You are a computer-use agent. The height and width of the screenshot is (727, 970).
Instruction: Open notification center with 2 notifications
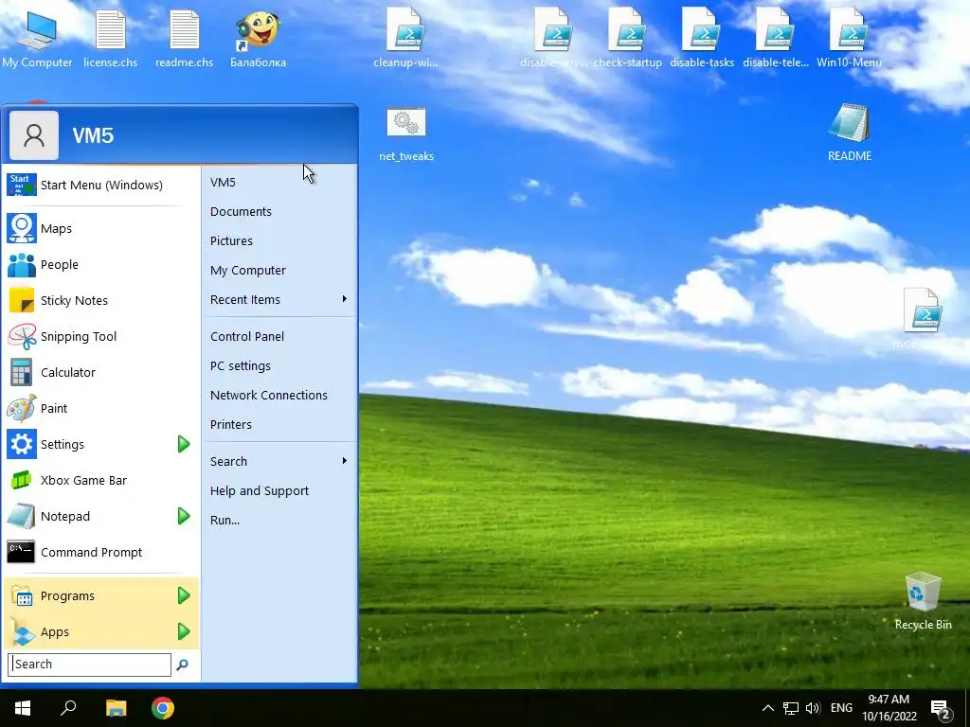[941, 709]
